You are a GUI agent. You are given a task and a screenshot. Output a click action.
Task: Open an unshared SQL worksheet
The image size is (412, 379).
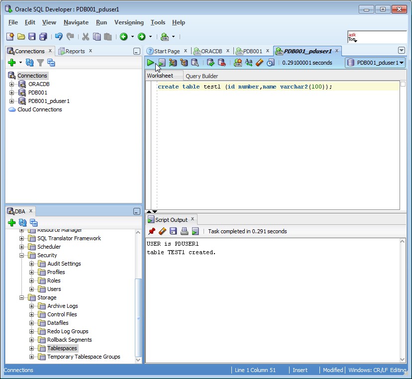pos(237,63)
